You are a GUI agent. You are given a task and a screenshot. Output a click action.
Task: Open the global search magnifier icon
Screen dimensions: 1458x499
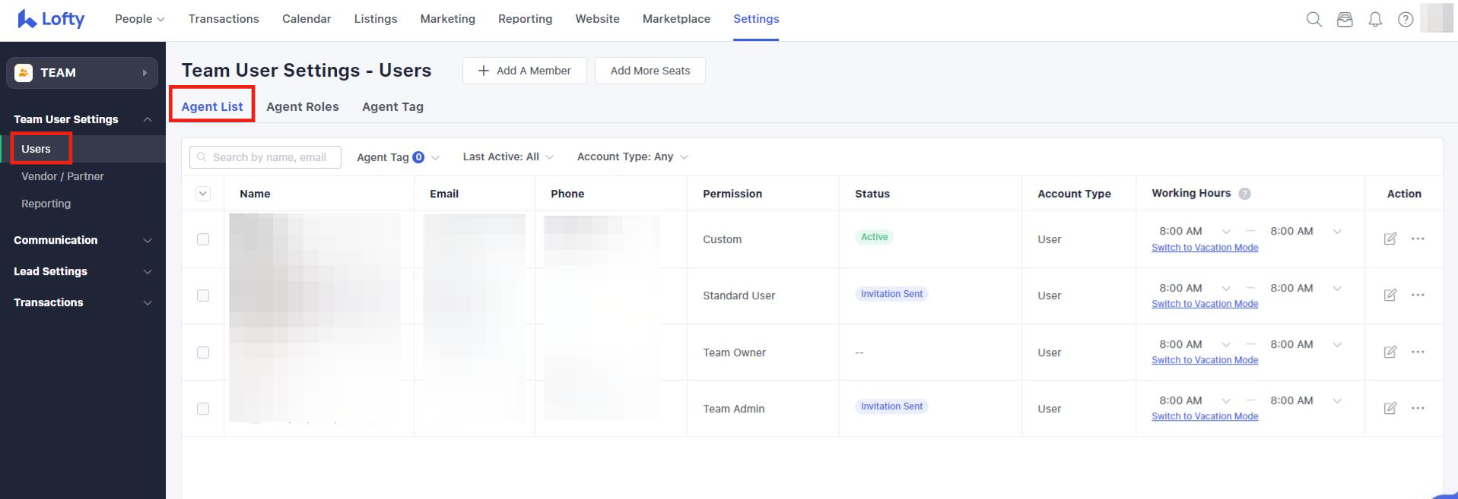[x=1313, y=20]
